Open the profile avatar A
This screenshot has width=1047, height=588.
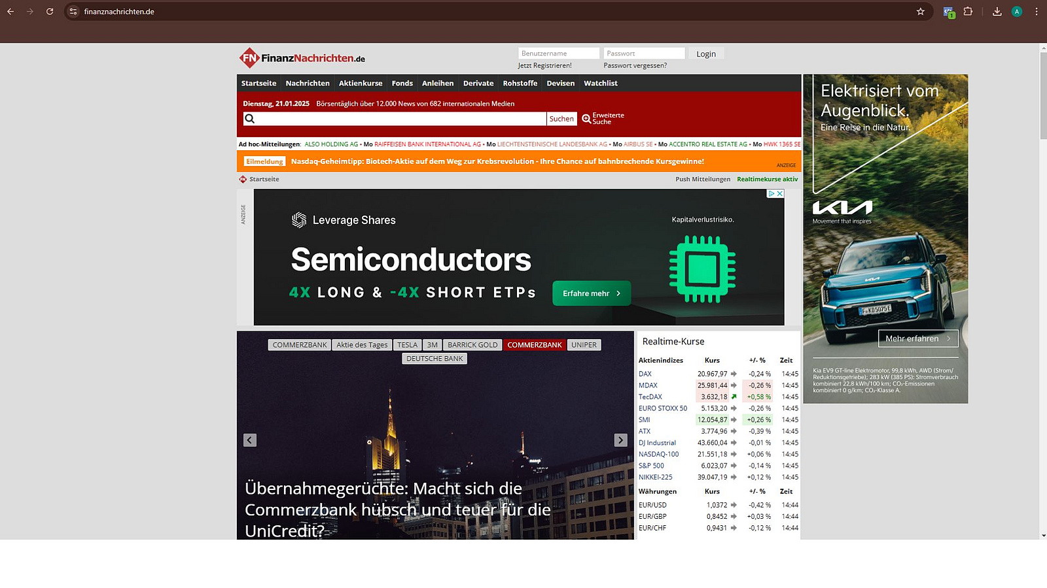(x=1017, y=11)
